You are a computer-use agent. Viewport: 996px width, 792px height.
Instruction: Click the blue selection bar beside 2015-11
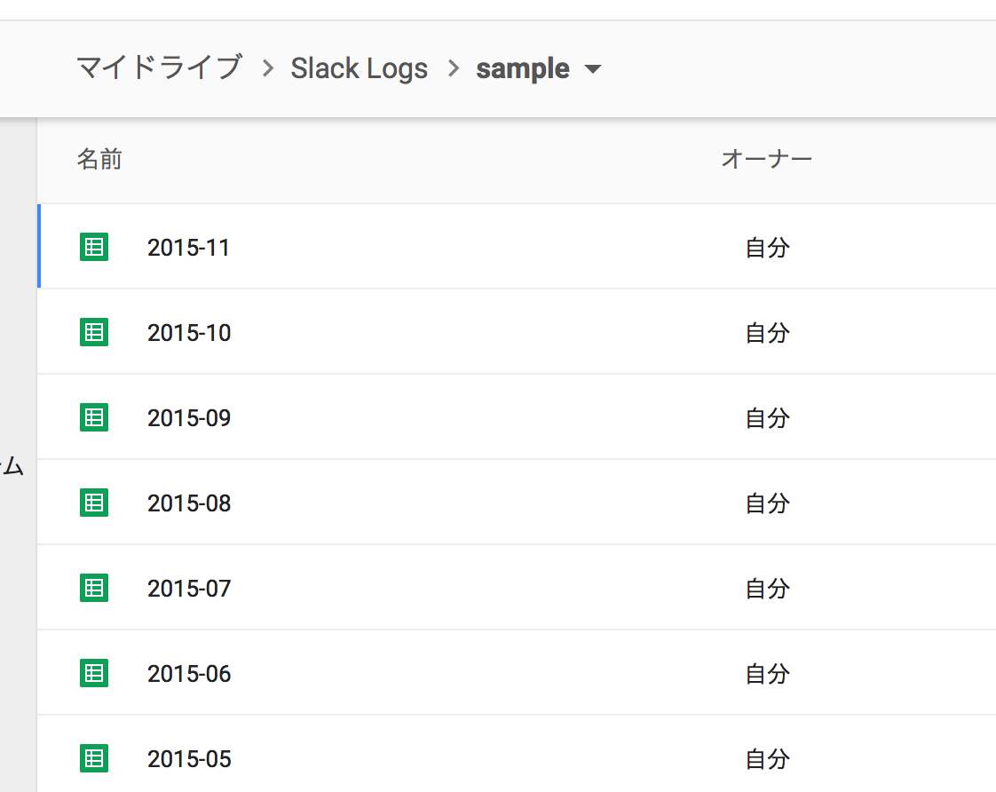38,248
